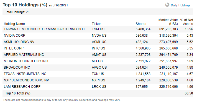
Task: Click market value '265,060,668'
Action: tap(168, 48)
